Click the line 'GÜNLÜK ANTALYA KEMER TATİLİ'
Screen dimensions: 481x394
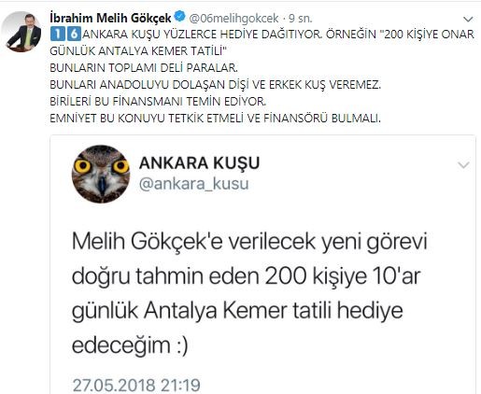click(139, 50)
